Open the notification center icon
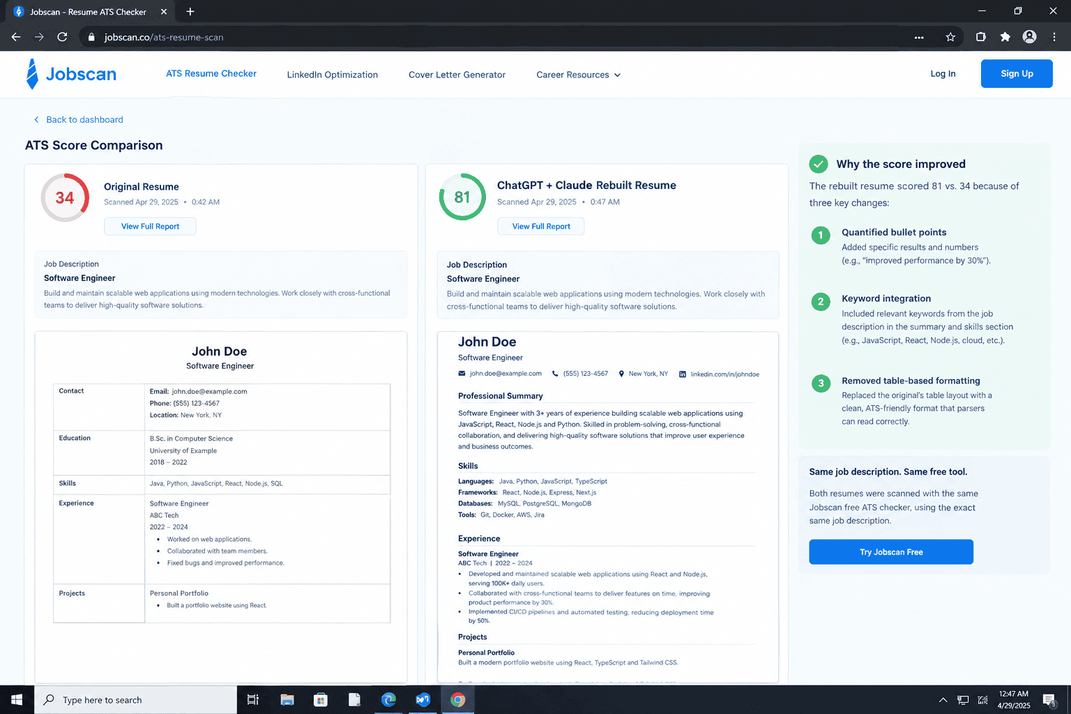This screenshot has height=714, width=1071. click(1049, 699)
